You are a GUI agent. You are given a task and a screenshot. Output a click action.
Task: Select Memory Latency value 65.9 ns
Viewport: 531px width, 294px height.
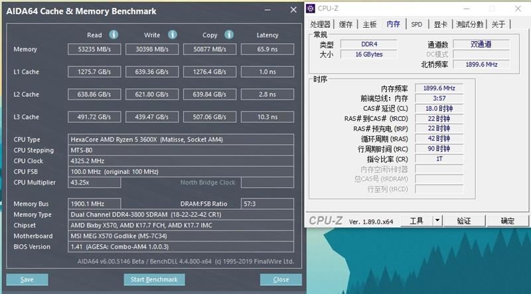tap(267, 49)
